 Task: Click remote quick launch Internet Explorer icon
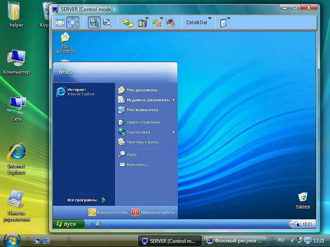[91, 224]
